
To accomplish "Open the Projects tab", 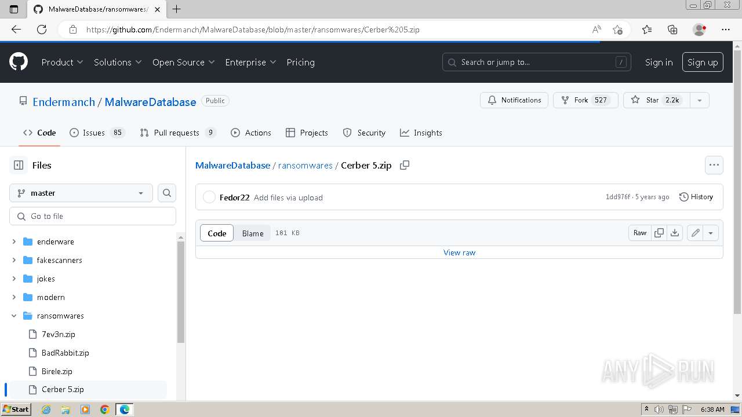I will coord(307,133).
